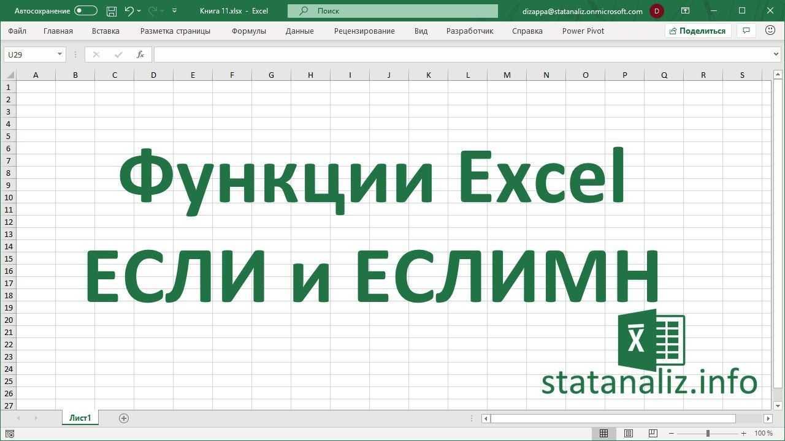
Task: Open the Файл menu
Action: click(17, 31)
